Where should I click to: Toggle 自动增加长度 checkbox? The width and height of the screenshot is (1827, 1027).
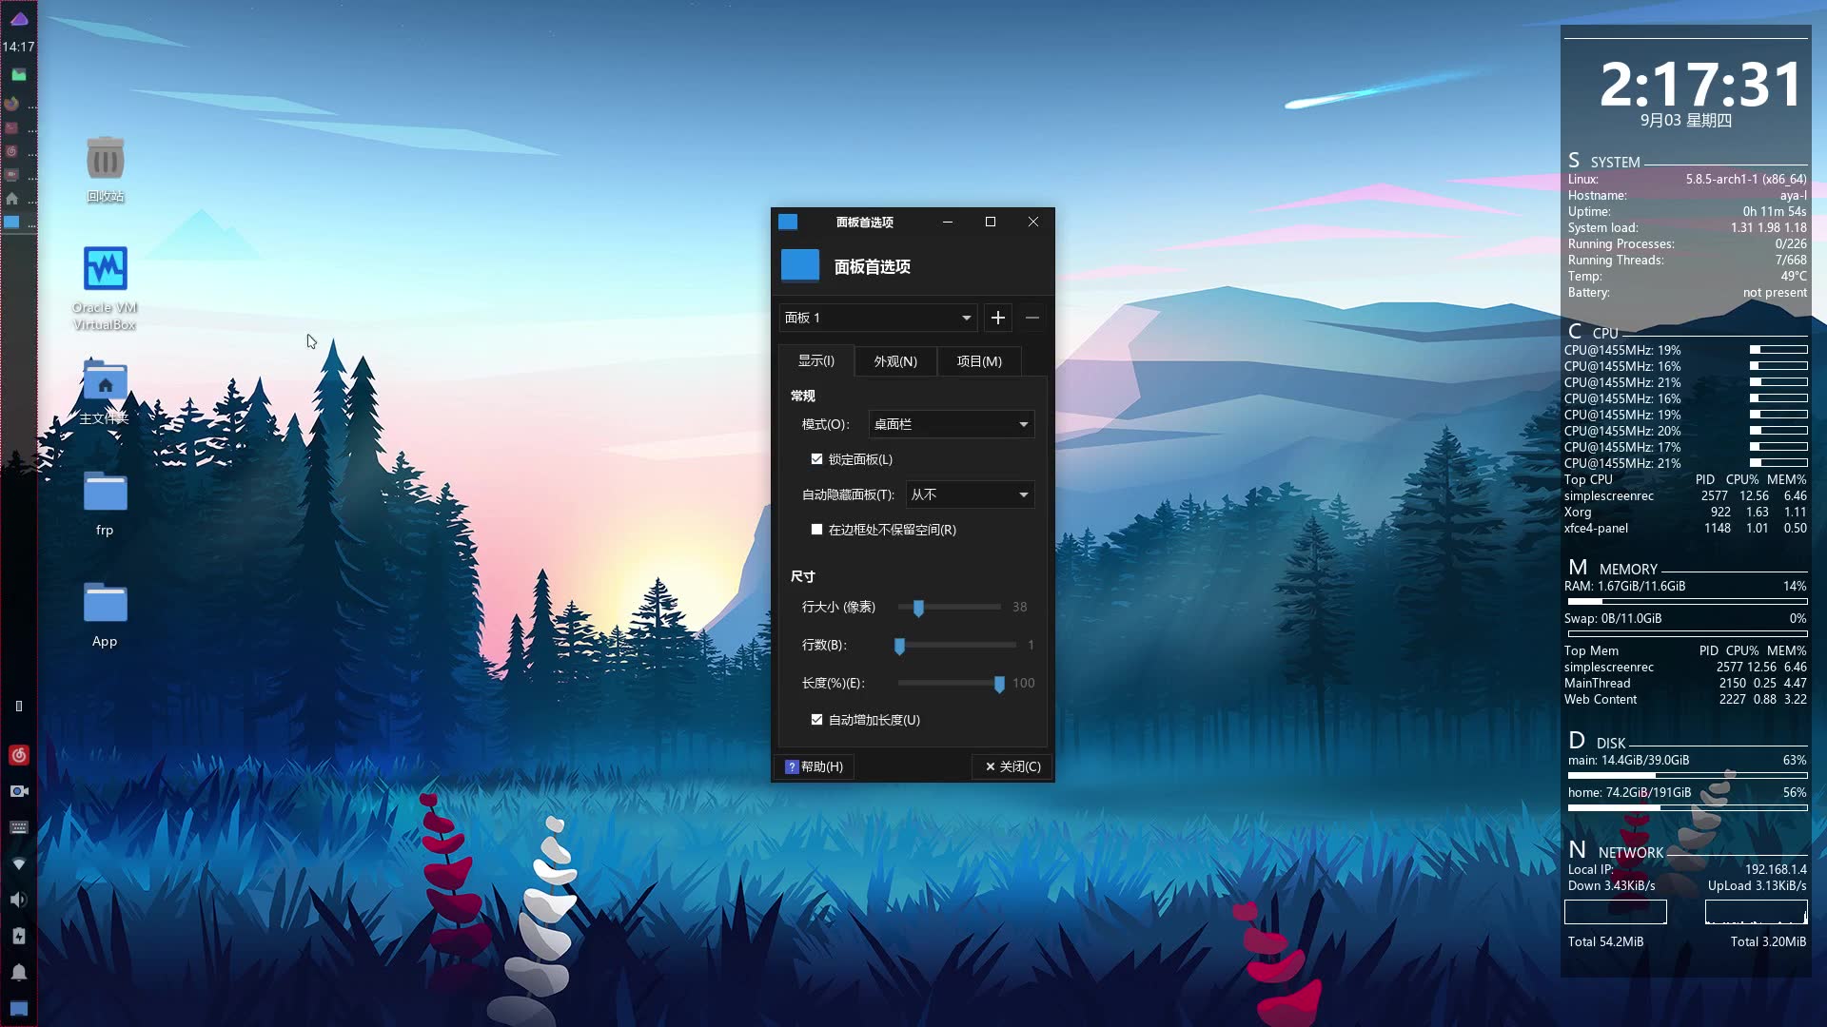point(816,720)
